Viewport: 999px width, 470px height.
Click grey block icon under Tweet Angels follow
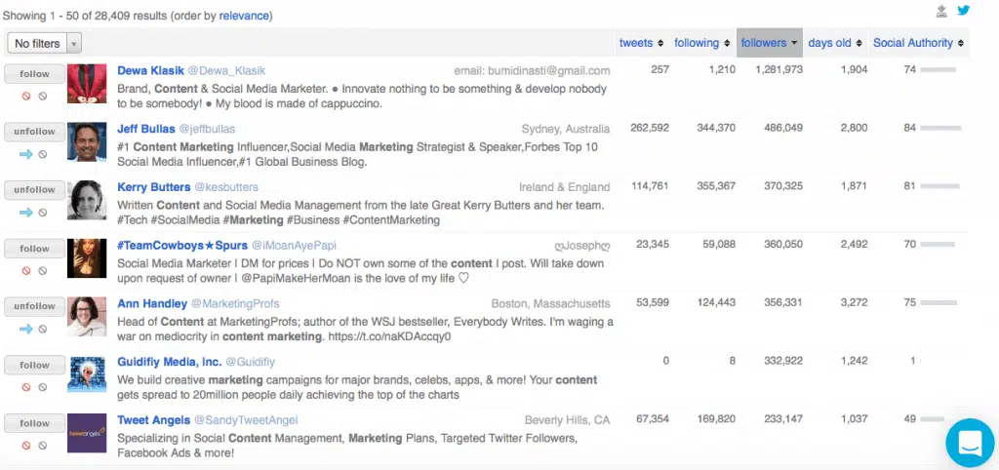tap(42, 446)
